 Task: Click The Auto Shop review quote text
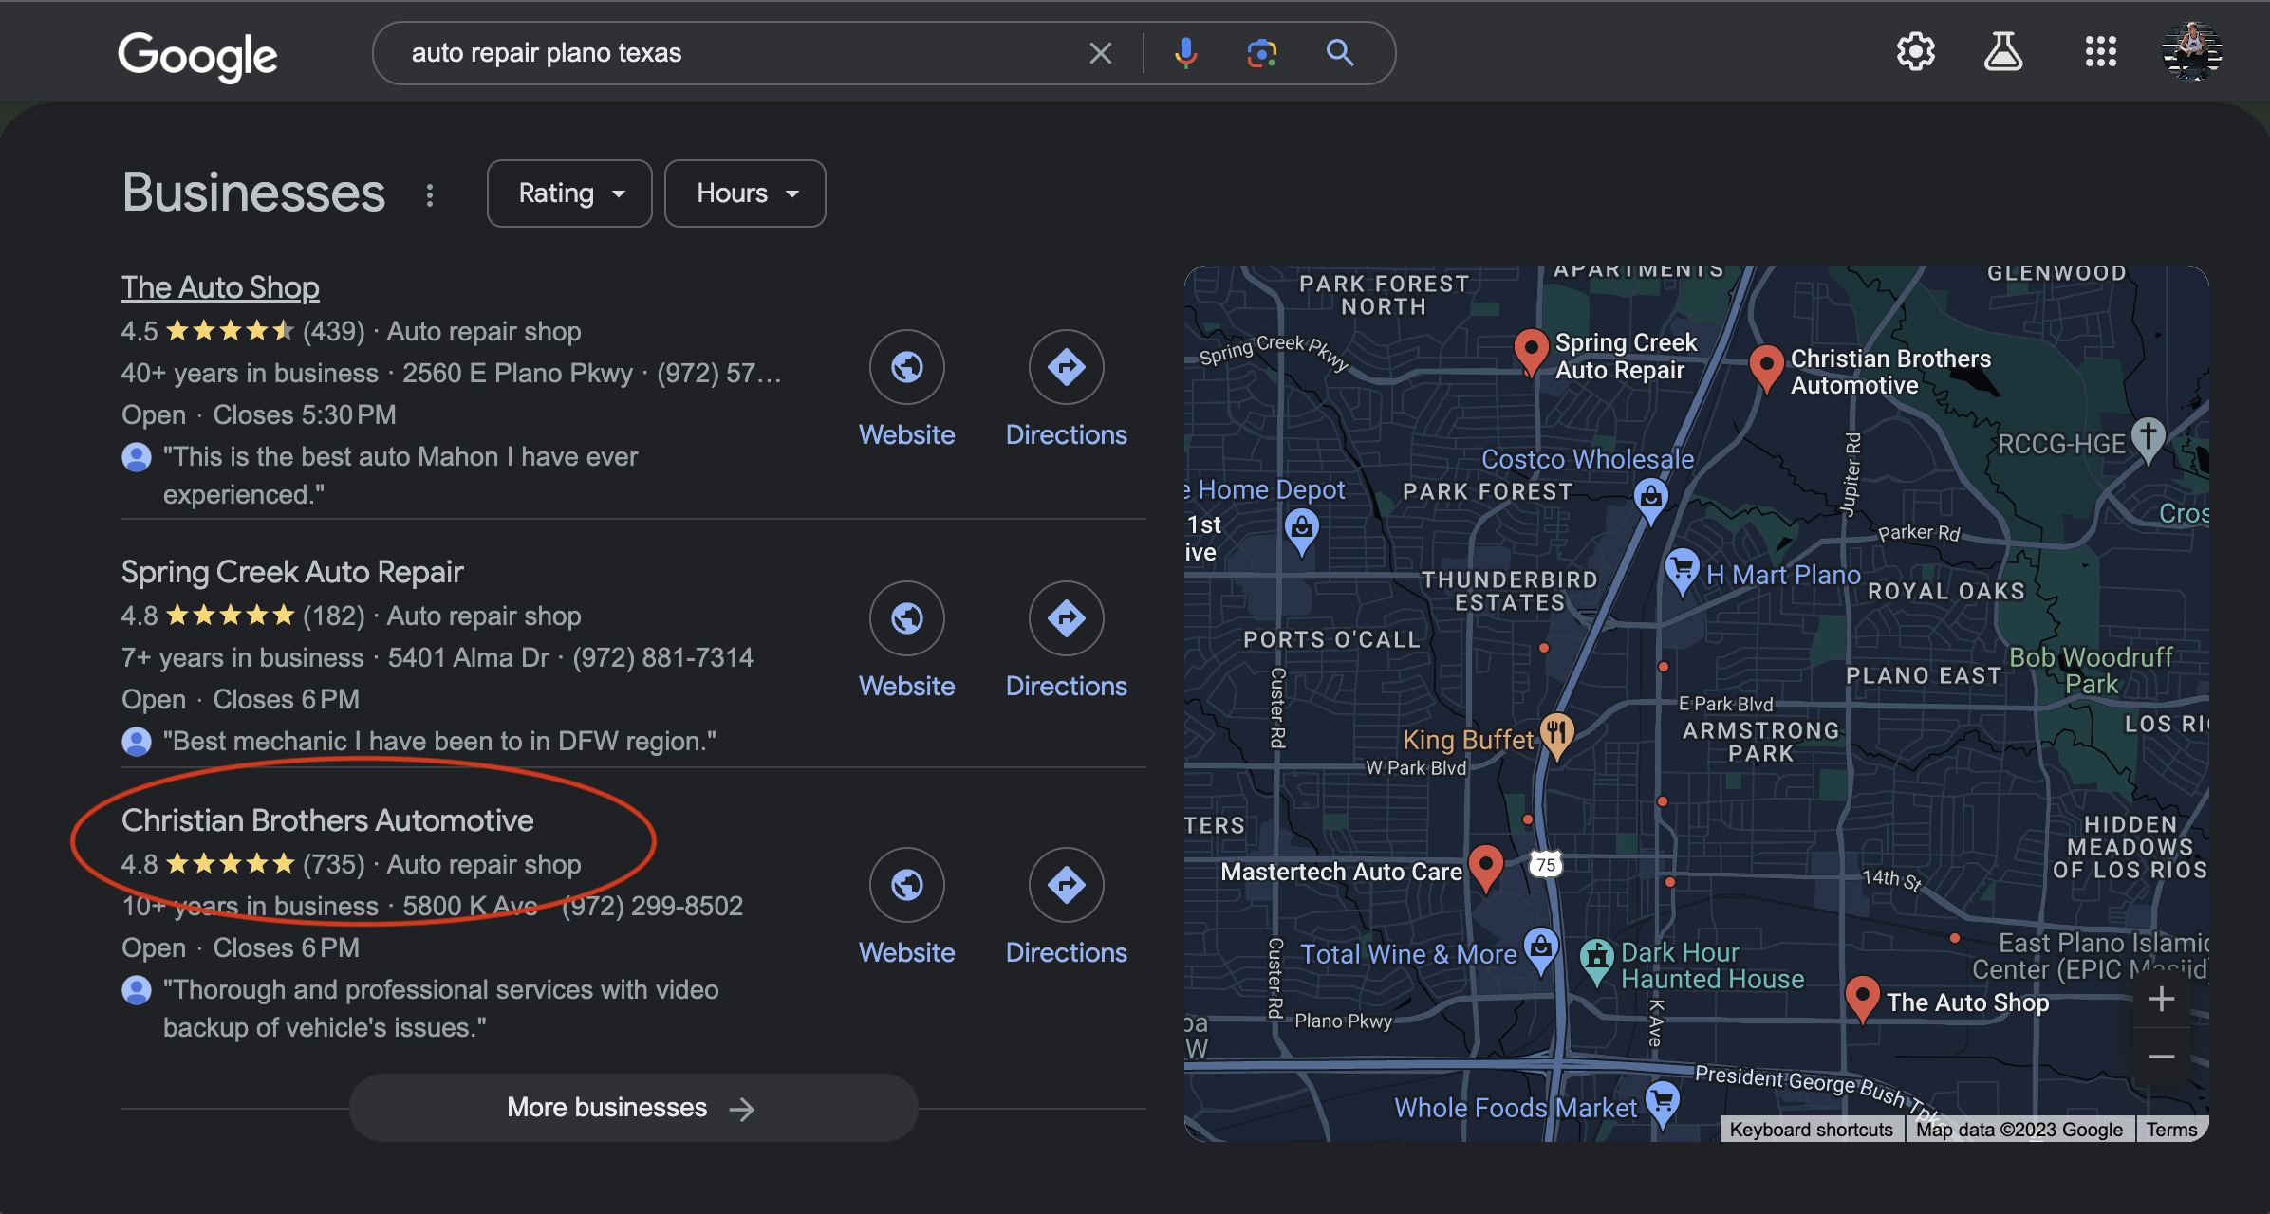point(400,475)
